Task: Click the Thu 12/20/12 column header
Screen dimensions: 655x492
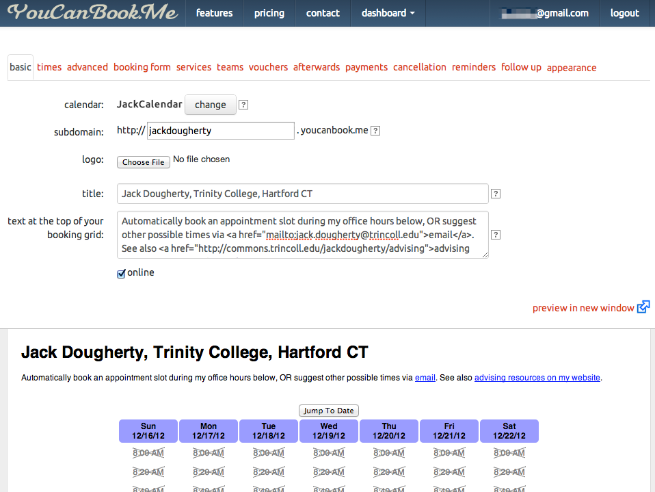Action: point(389,431)
